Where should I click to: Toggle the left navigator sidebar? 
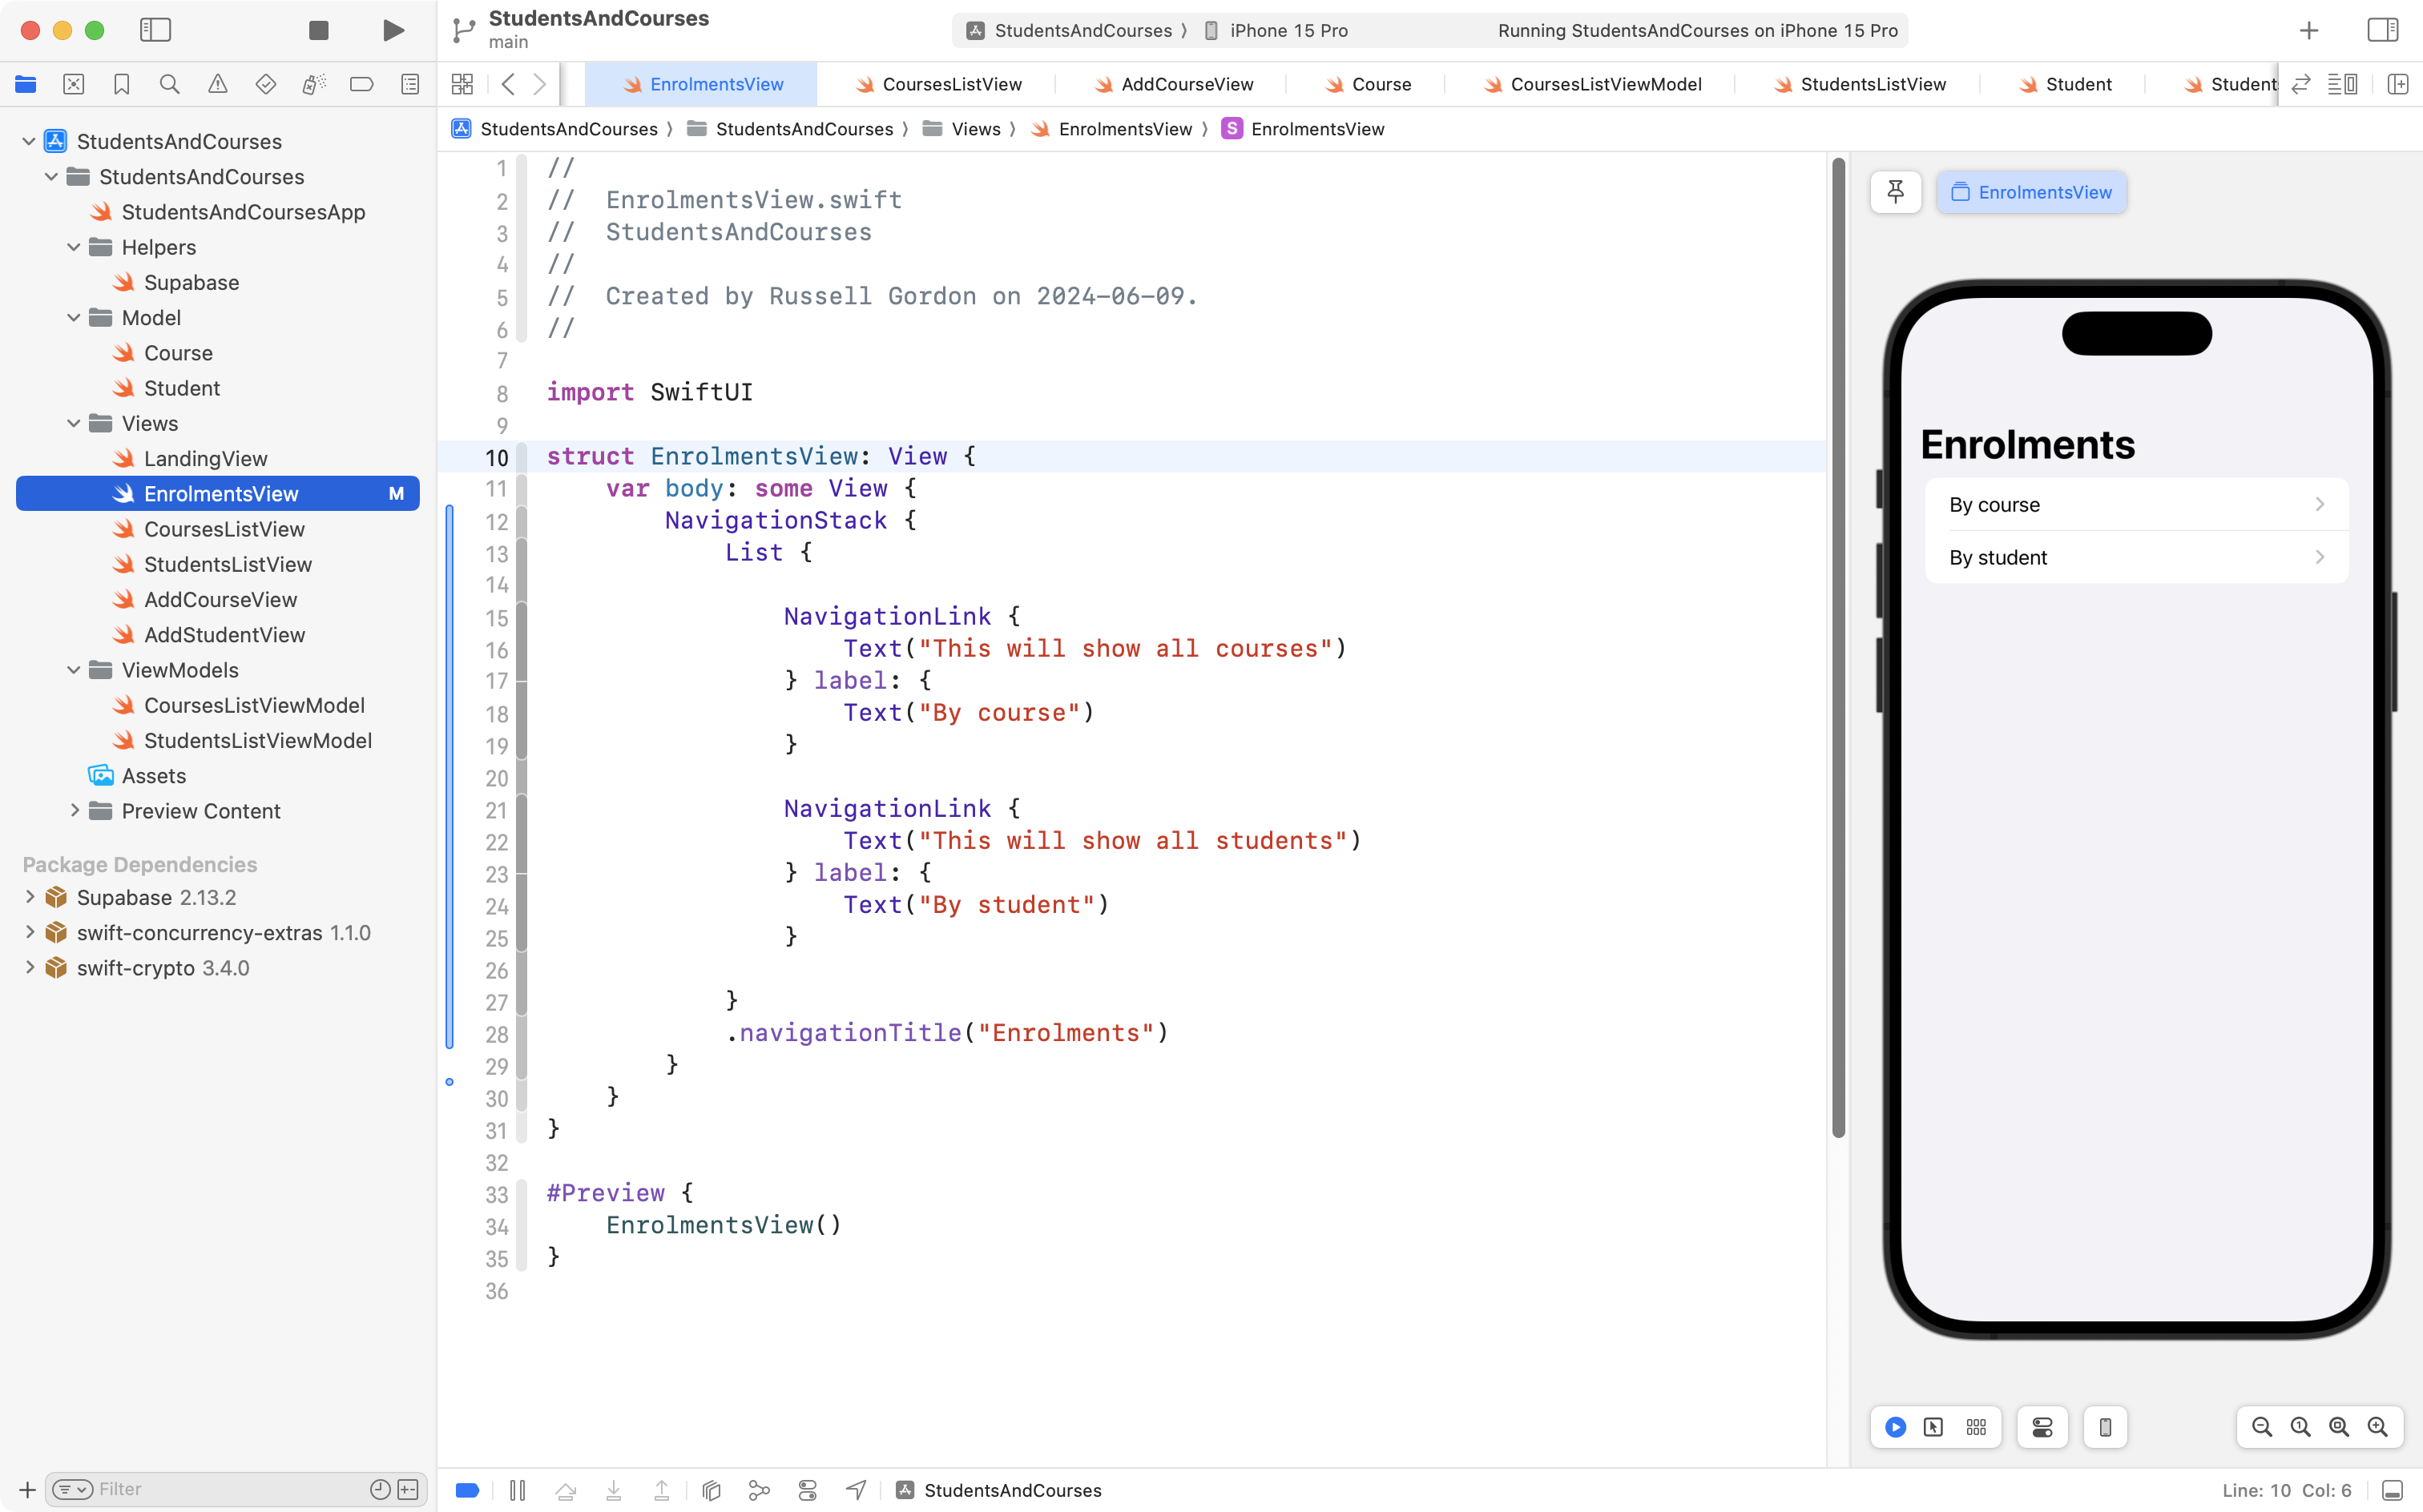point(155,30)
